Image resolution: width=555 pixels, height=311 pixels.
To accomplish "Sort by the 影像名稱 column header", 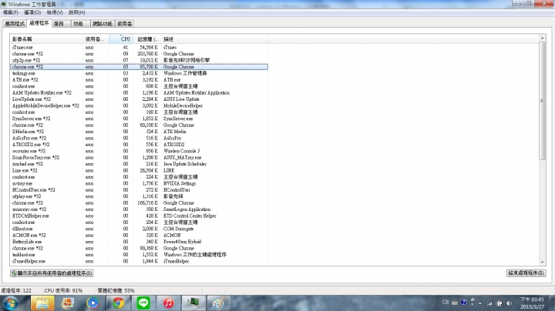I will click(46, 38).
